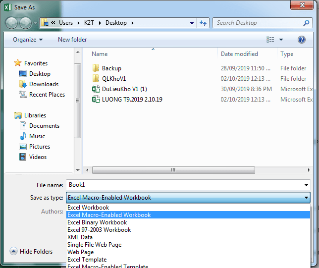319x268 pixels.
Task: Click the Back navigation arrow
Action: coord(11,23)
